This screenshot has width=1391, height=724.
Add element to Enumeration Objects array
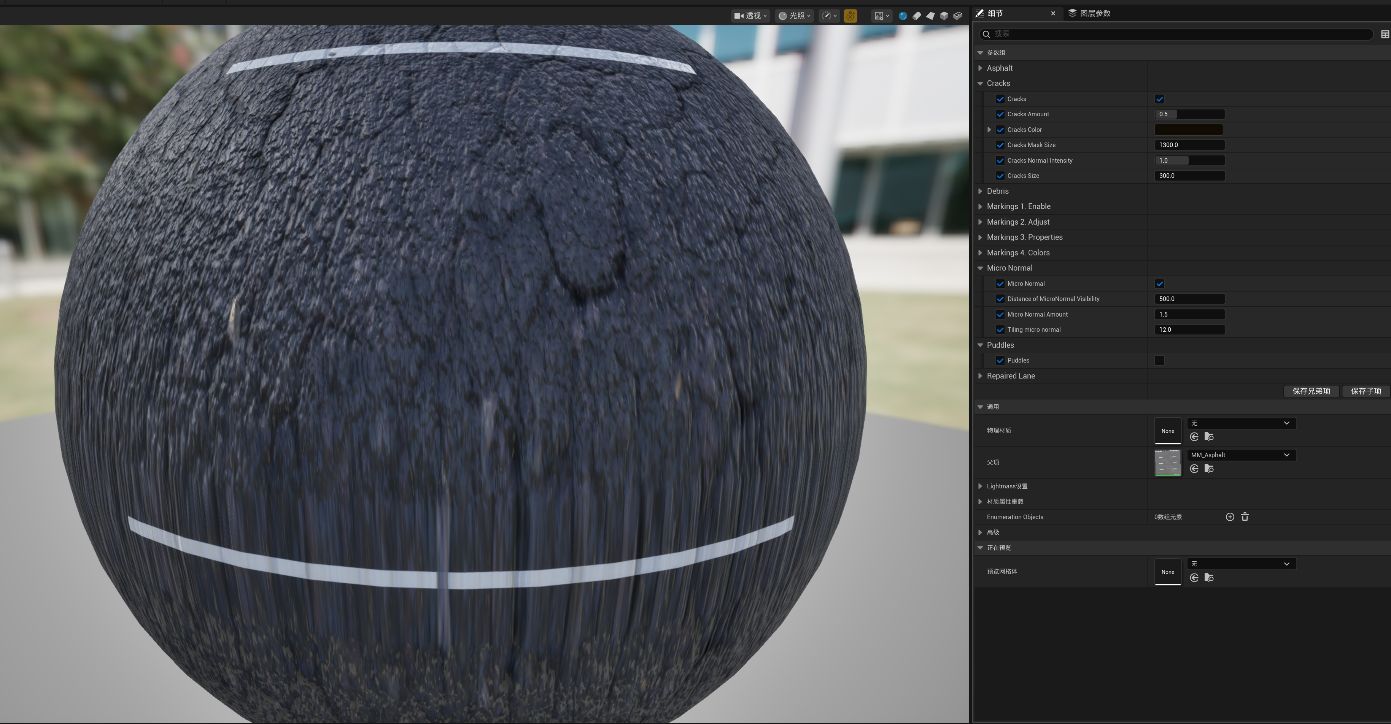coord(1230,517)
